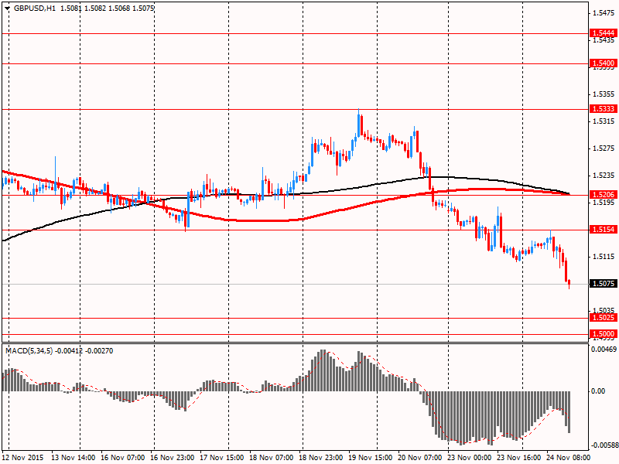619x464 pixels.
Task: Select the GBPUSD,H1 chart title text
Action: click(35, 8)
